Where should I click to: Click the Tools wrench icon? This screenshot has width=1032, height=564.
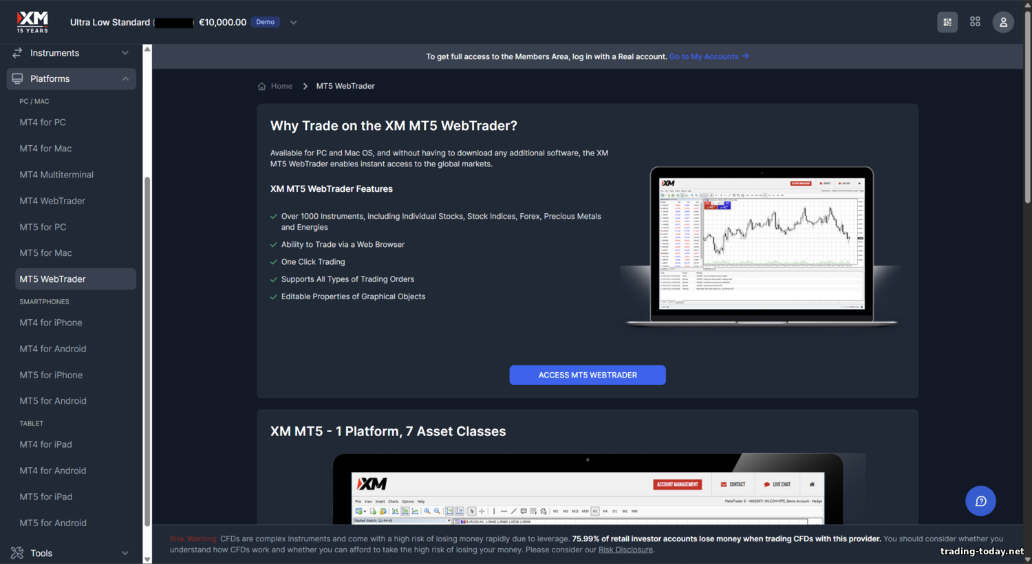(17, 553)
